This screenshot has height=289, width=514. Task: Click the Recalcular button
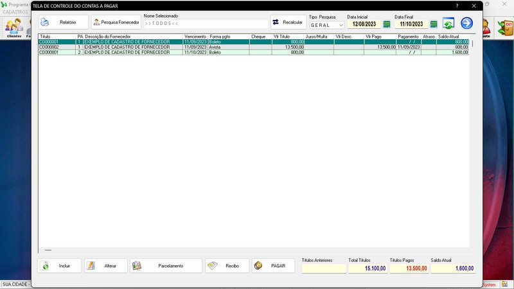click(x=288, y=22)
